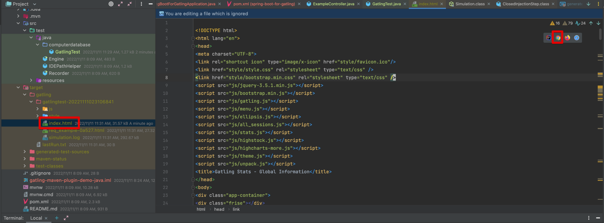Click 'html' in the breadcrumb bar
The image size is (604, 223).
coord(201,209)
